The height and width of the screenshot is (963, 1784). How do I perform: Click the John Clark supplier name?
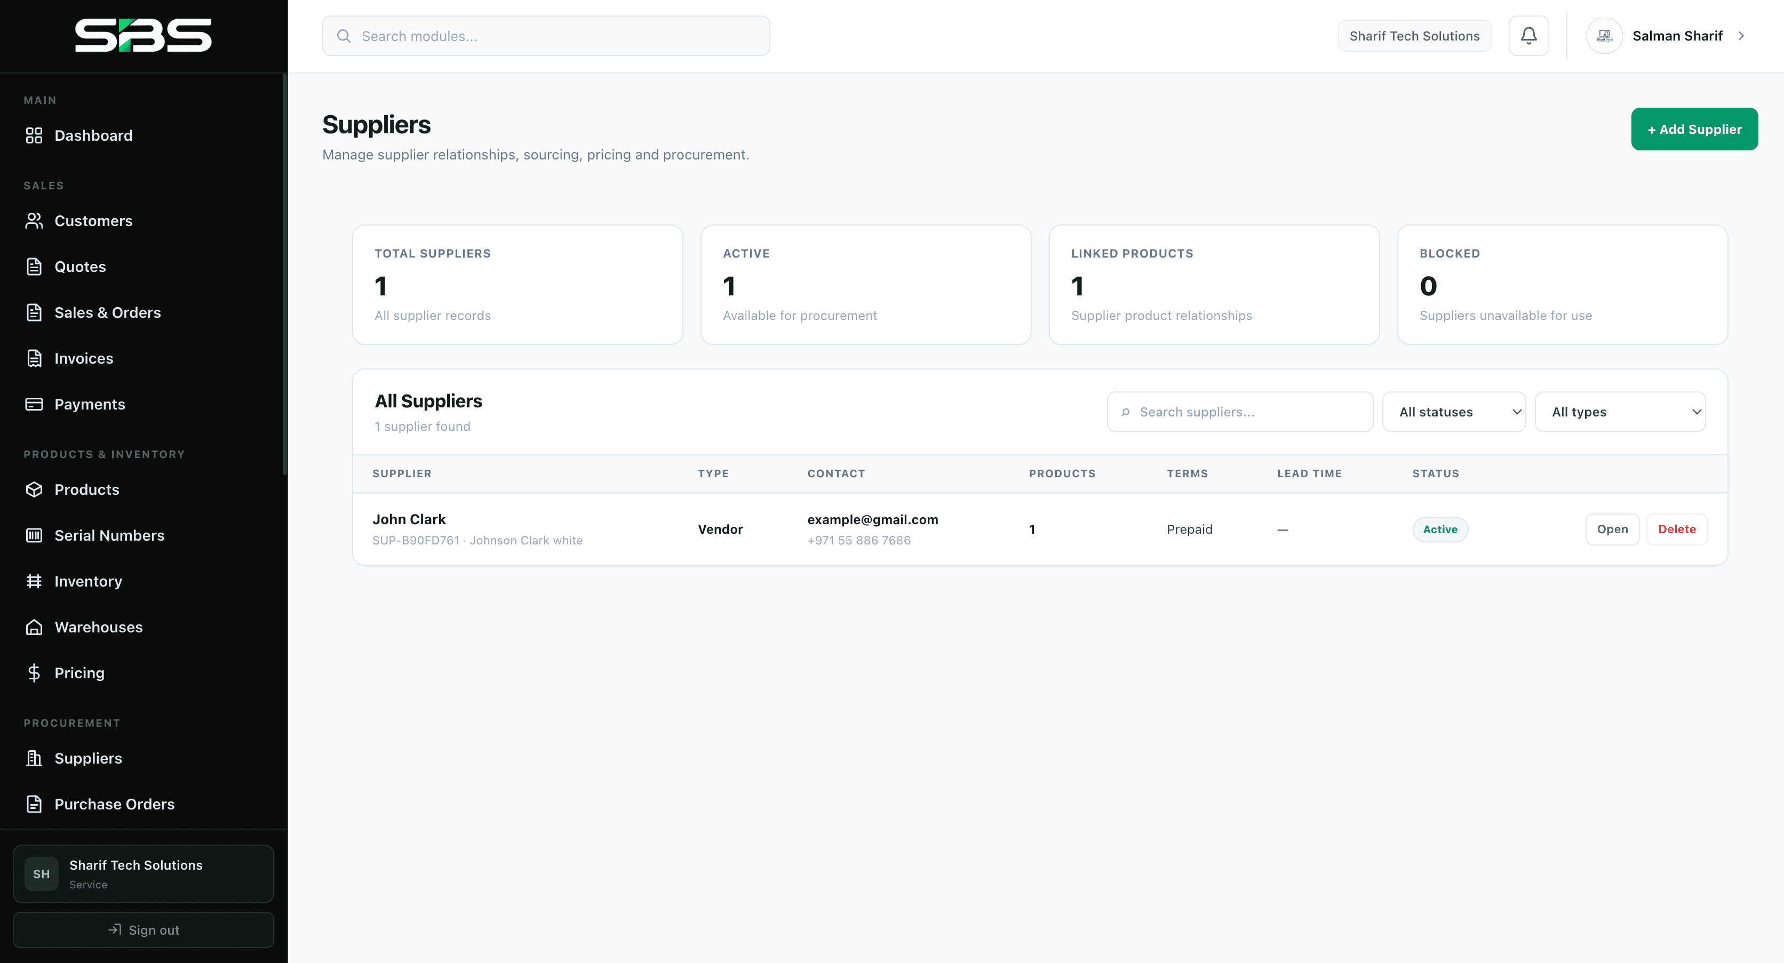pos(409,519)
